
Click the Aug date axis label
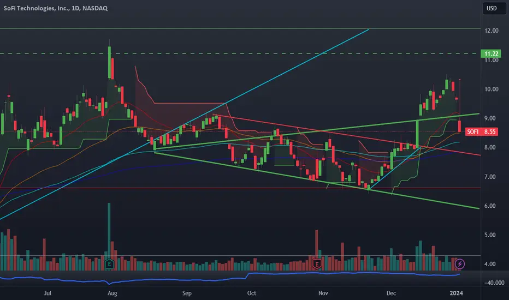pyautogui.click(x=112, y=293)
